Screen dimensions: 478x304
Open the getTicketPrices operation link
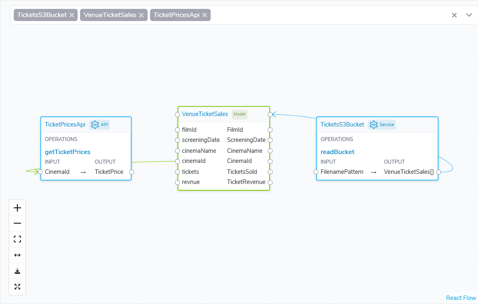point(68,152)
